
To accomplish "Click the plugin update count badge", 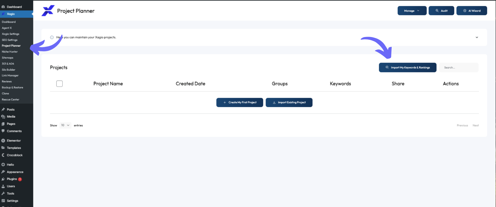I will click(x=20, y=179).
